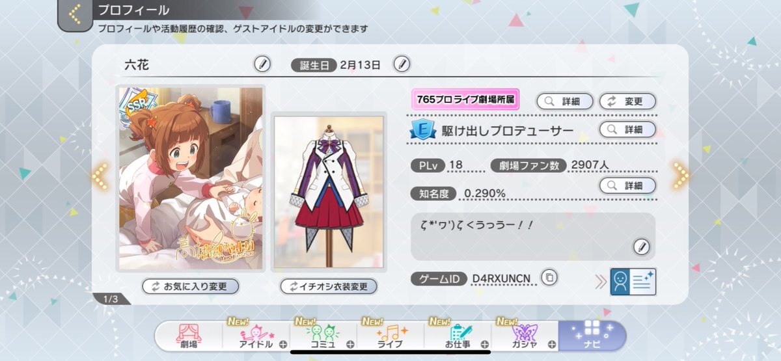The width and height of the screenshot is (781, 361).
Task: Go to next profile page with right chevrons
Action: (681, 174)
